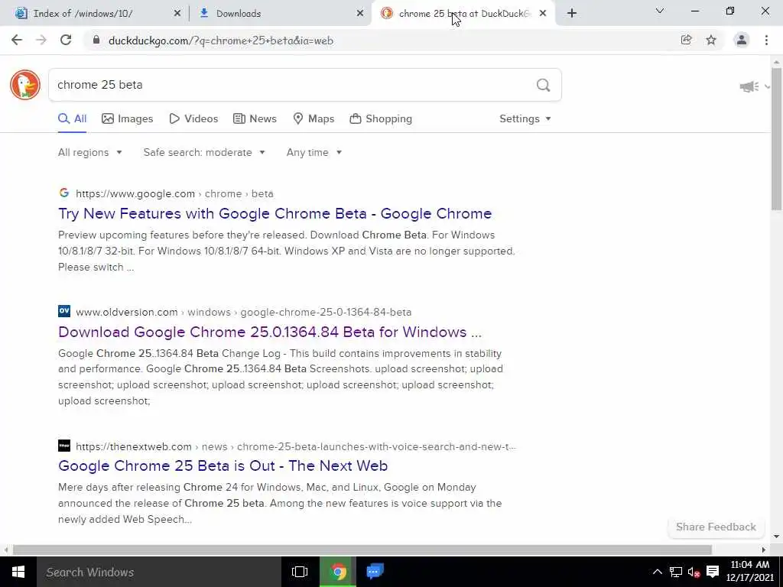The width and height of the screenshot is (783, 587).
Task: Open the Windows Start menu
Action: (18, 572)
